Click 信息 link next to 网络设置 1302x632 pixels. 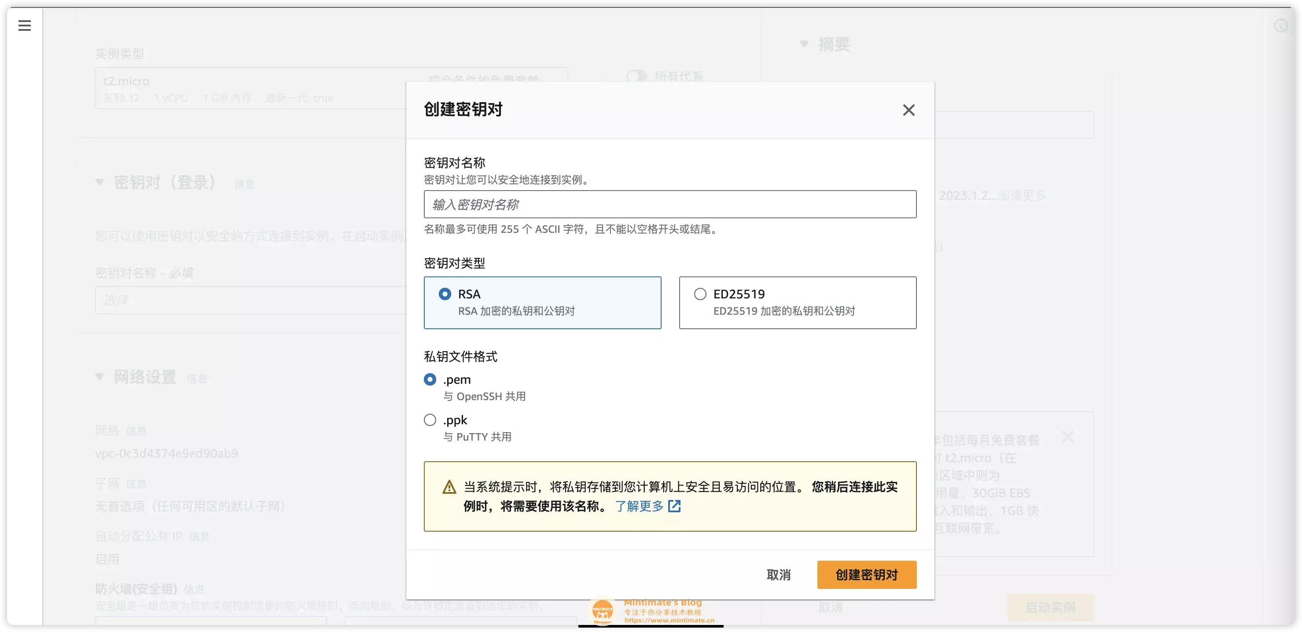click(197, 379)
